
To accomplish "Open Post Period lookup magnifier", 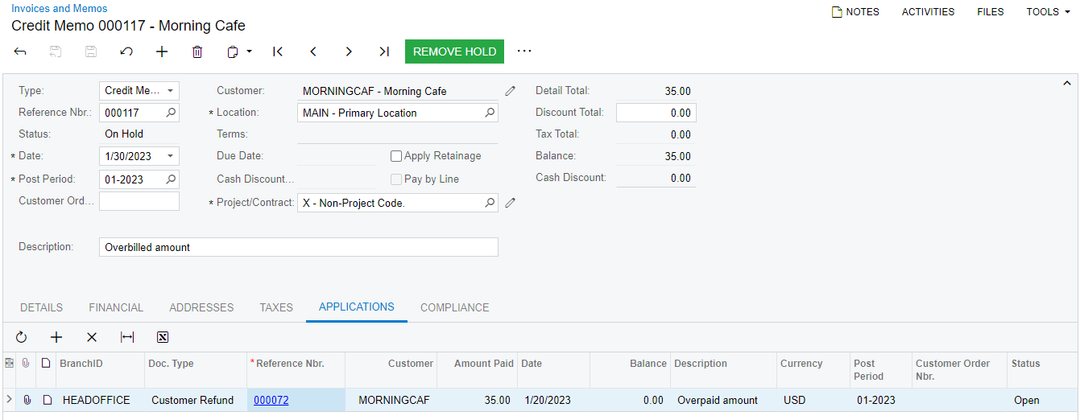I will (x=171, y=179).
